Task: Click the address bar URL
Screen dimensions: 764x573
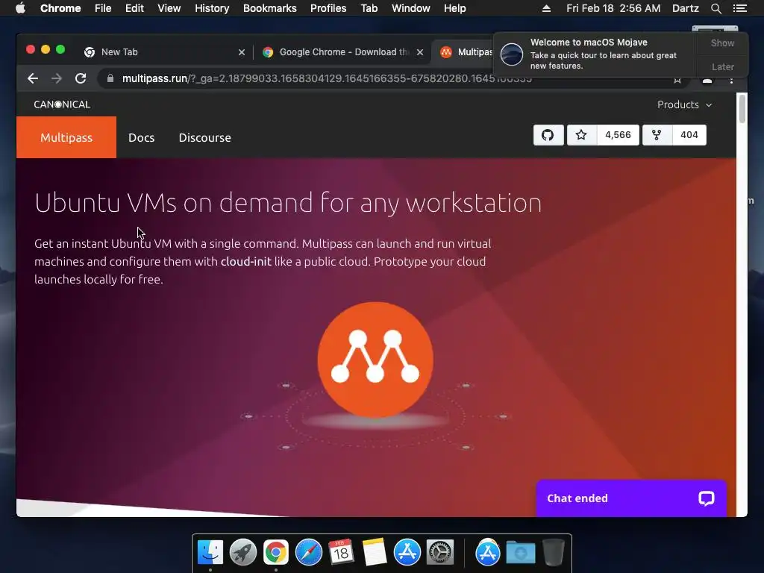Action: pyautogui.click(x=327, y=78)
